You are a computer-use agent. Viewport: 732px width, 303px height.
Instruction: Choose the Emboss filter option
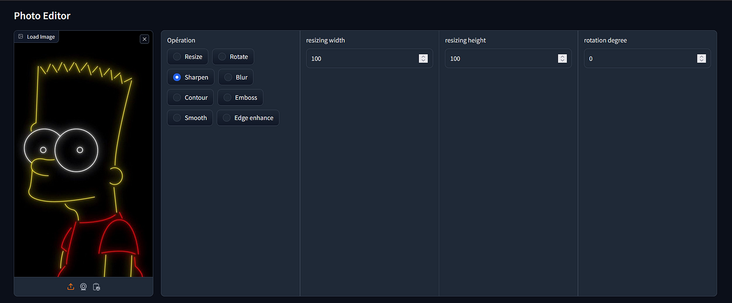pos(241,98)
